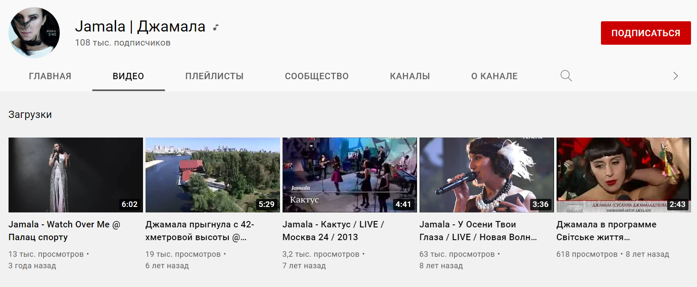Screen dimensions: 697x287
Task: Select the ВИДЕО tab
Action: pos(128,76)
